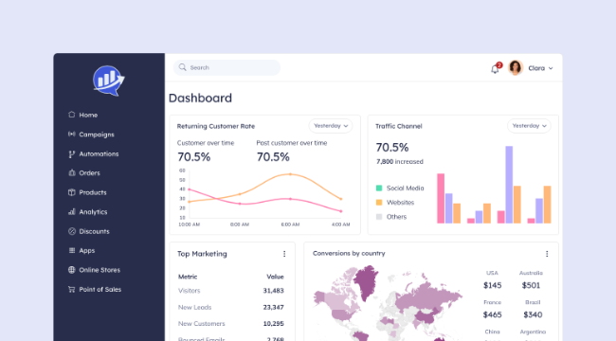The image size is (616, 341).
Task: Expand Returning Customer Rate Yesterday dropdown
Action: [331, 126]
